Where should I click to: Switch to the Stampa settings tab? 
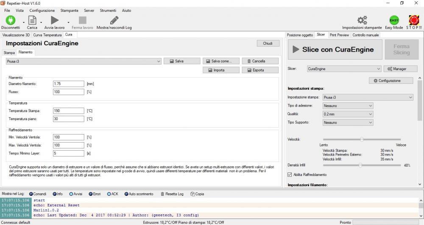[9, 52]
